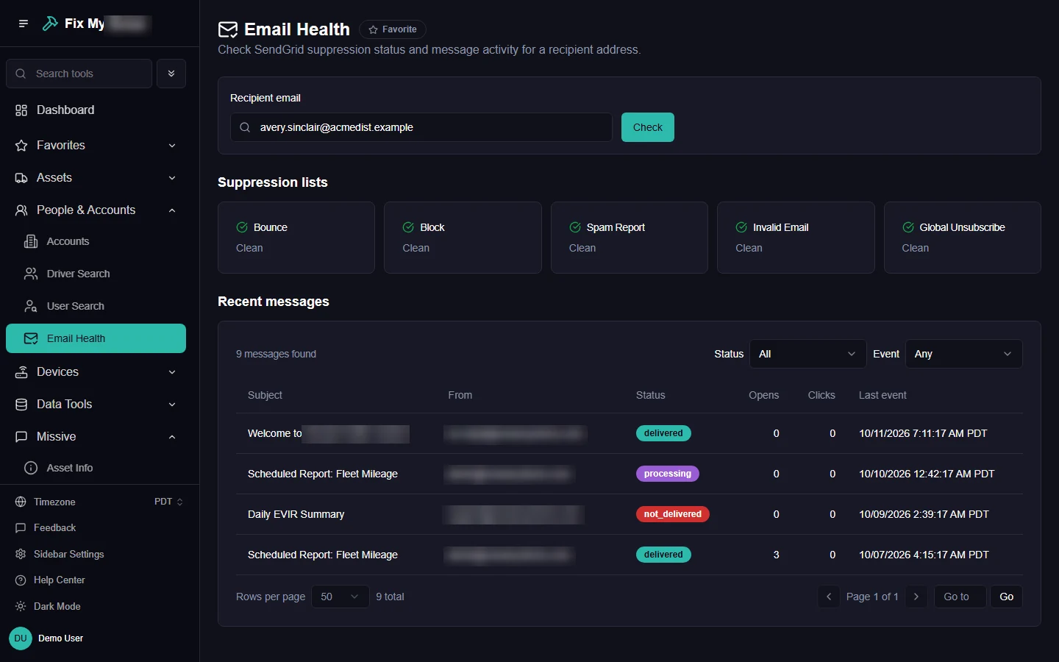Expand the Assets section chevron
1059x662 pixels.
pyautogui.click(x=172, y=178)
